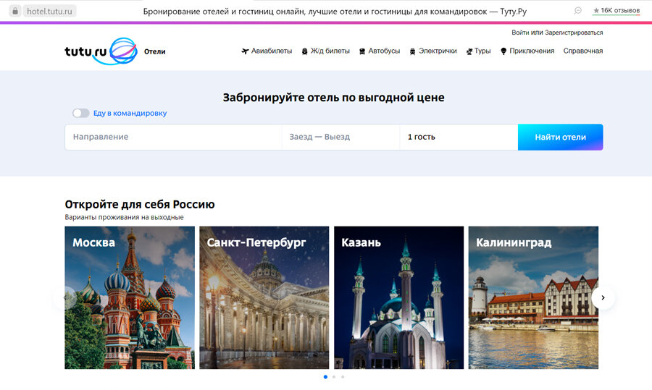Click the Зарегистрироваться link

574,33
